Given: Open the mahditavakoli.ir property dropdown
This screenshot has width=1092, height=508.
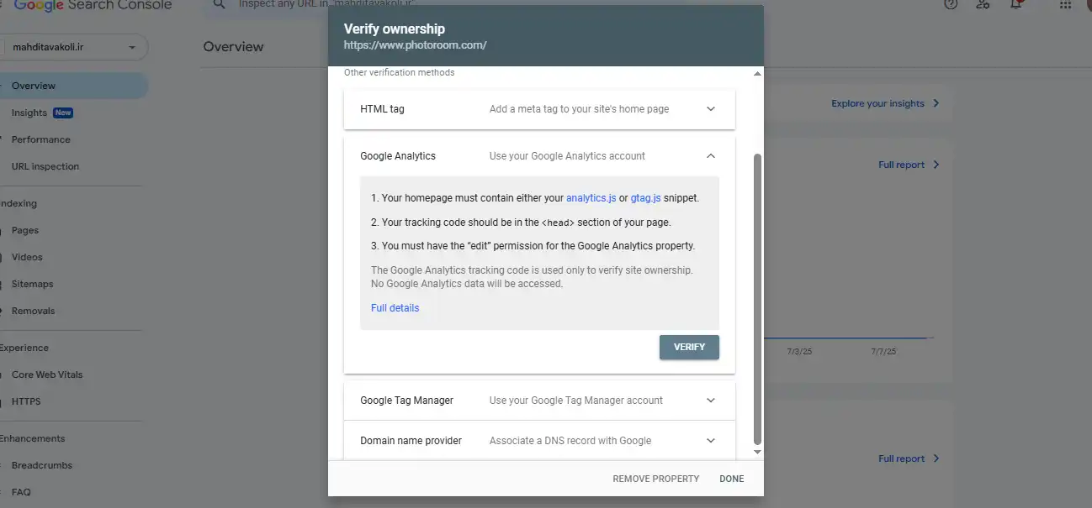Looking at the screenshot, I should tap(74, 47).
